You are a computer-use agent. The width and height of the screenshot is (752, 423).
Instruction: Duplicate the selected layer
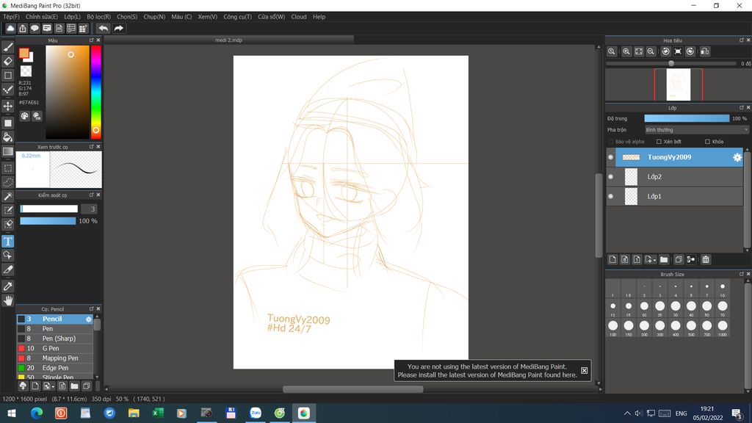(679, 259)
